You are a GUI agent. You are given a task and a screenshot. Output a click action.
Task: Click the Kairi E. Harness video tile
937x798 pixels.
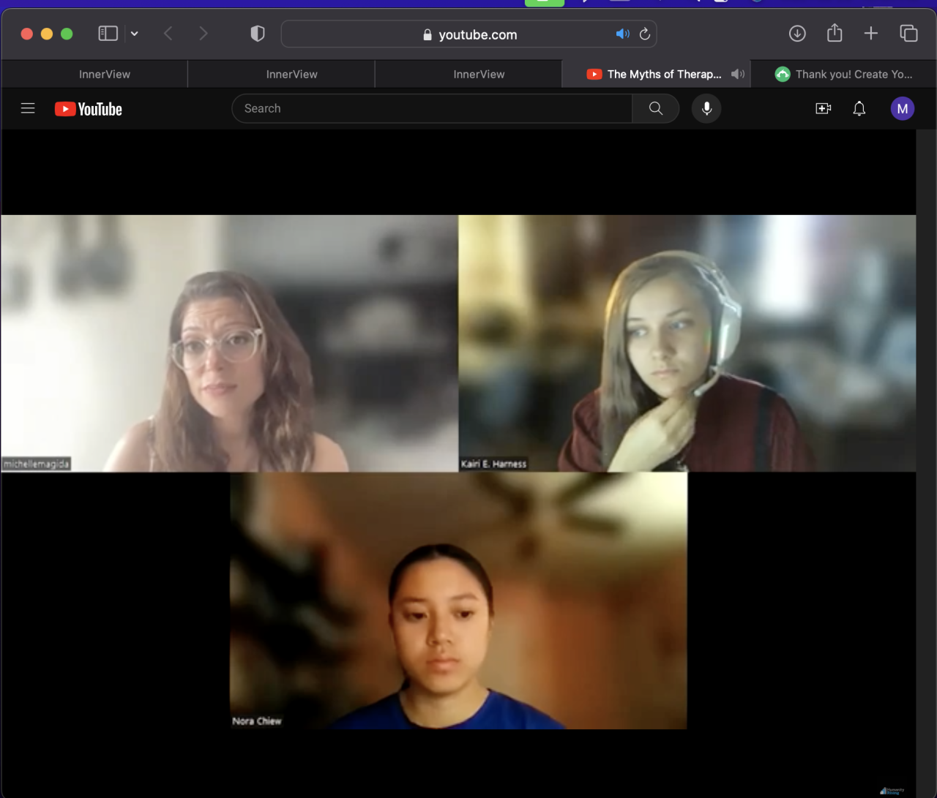tap(687, 343)
